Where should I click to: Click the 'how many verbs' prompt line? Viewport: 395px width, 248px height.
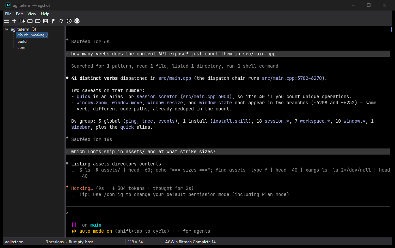(x=228, y=54)
